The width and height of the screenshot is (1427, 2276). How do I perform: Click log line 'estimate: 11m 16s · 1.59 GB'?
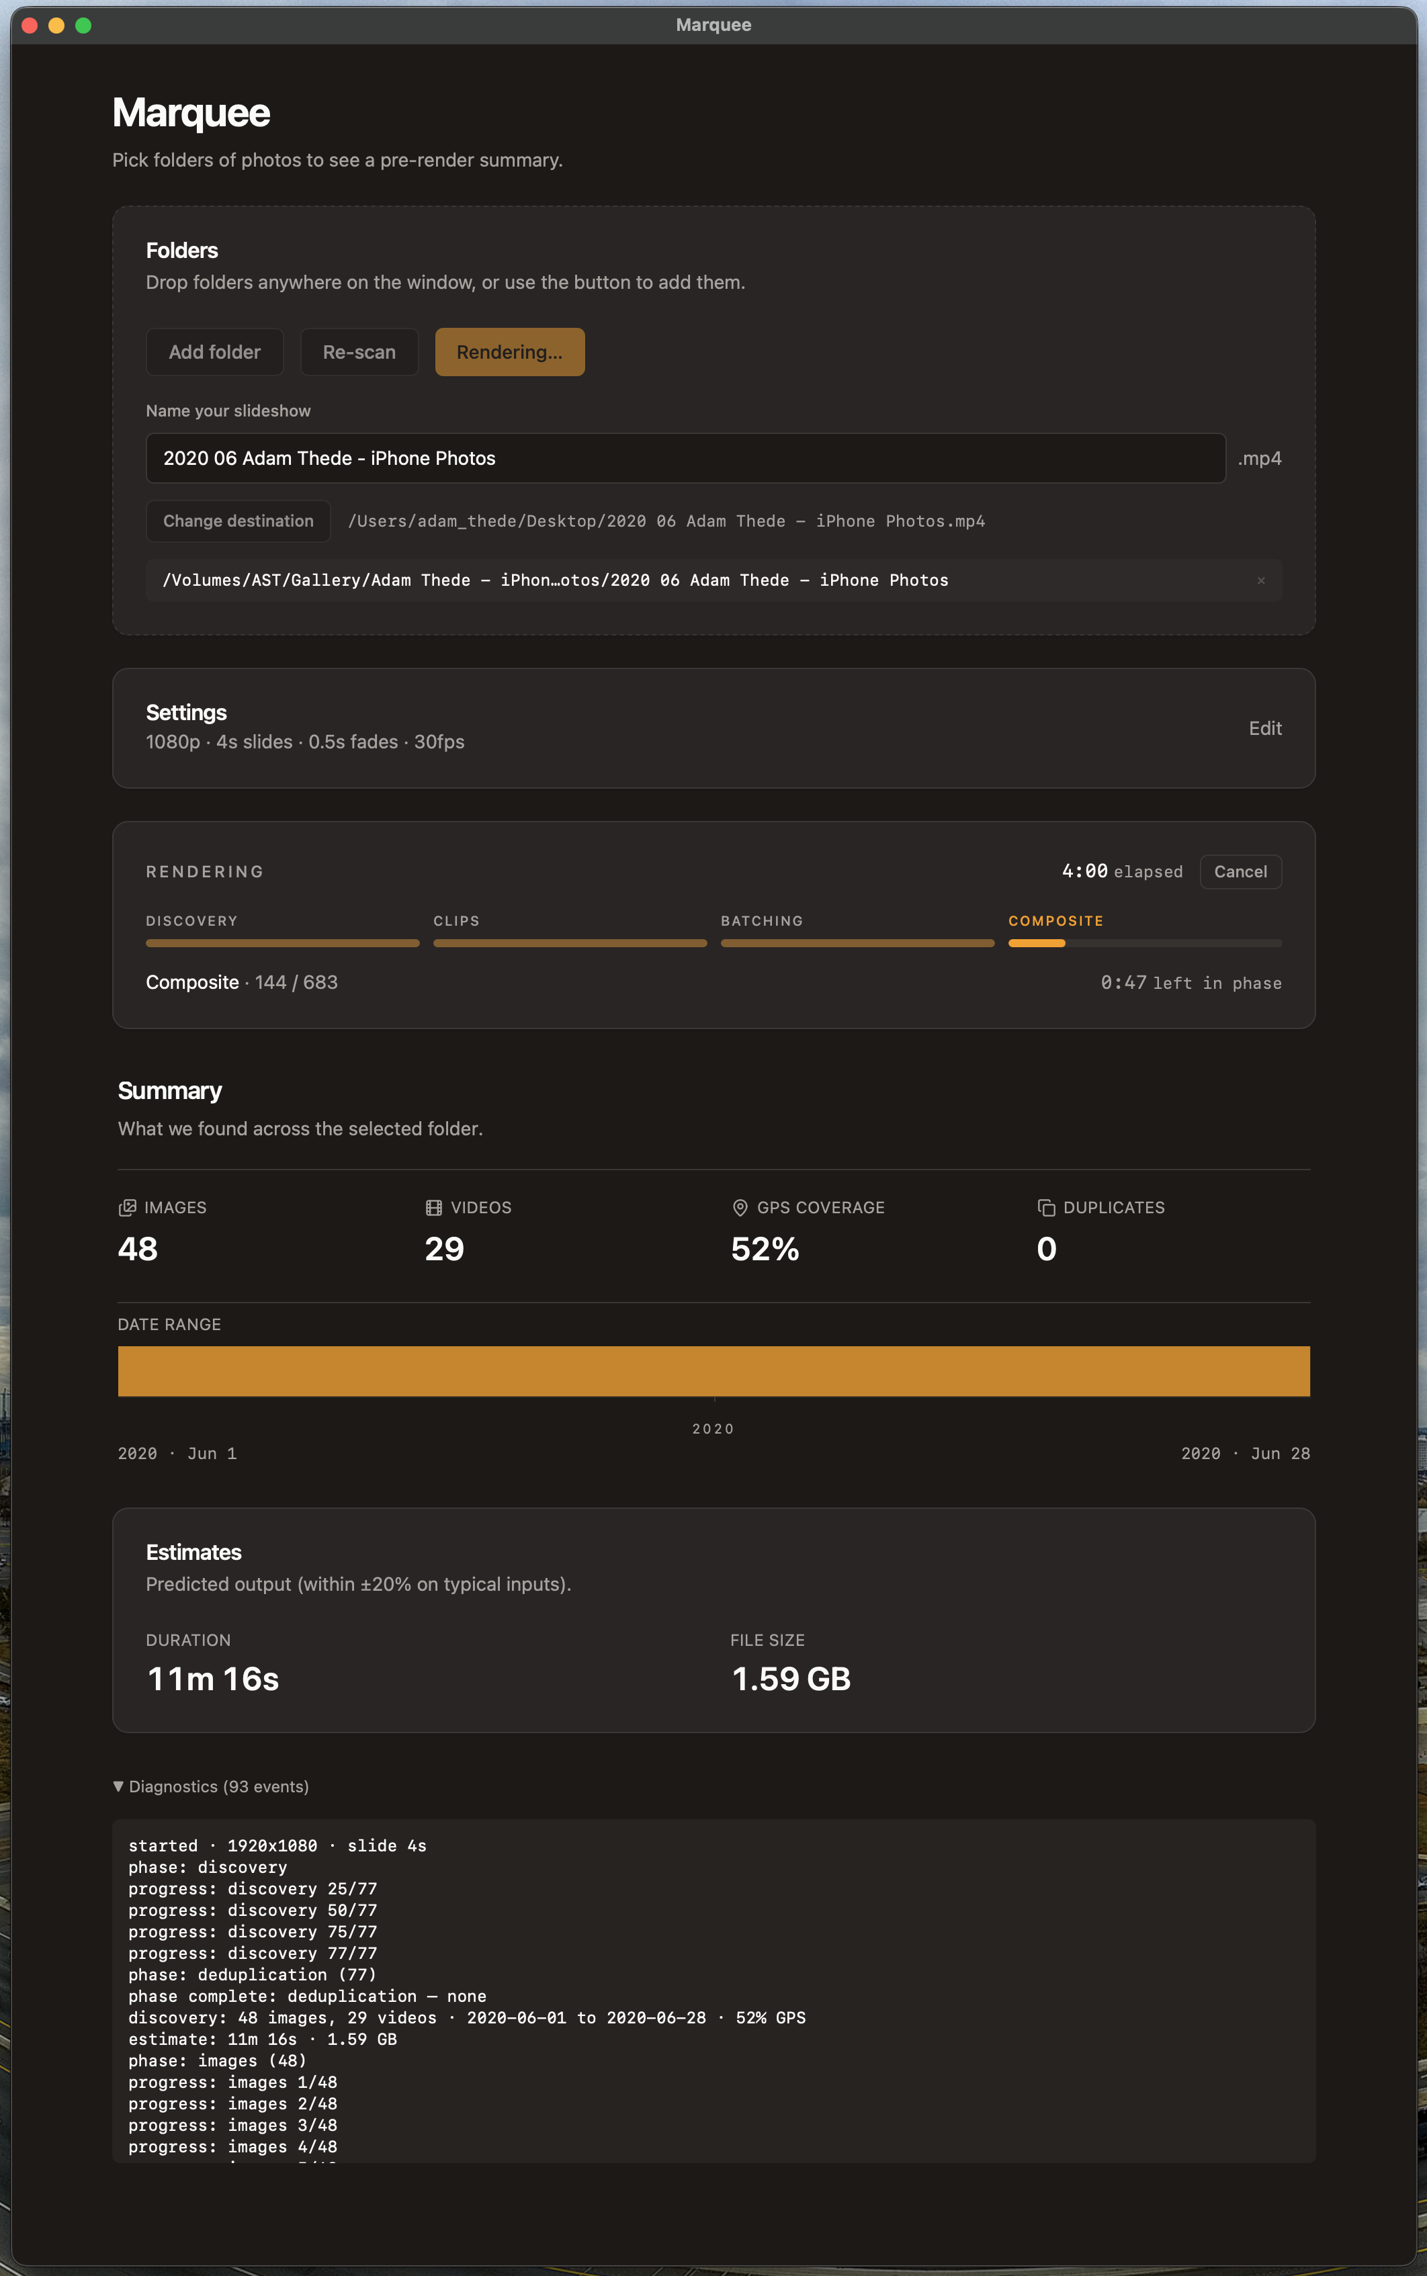263,2039
